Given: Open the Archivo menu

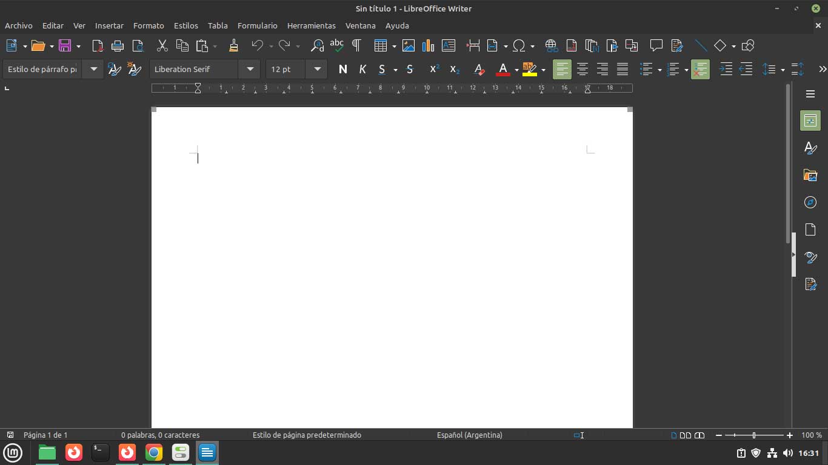Looking at the screenshot, I should pyautogui.click(x=19, y=25).
